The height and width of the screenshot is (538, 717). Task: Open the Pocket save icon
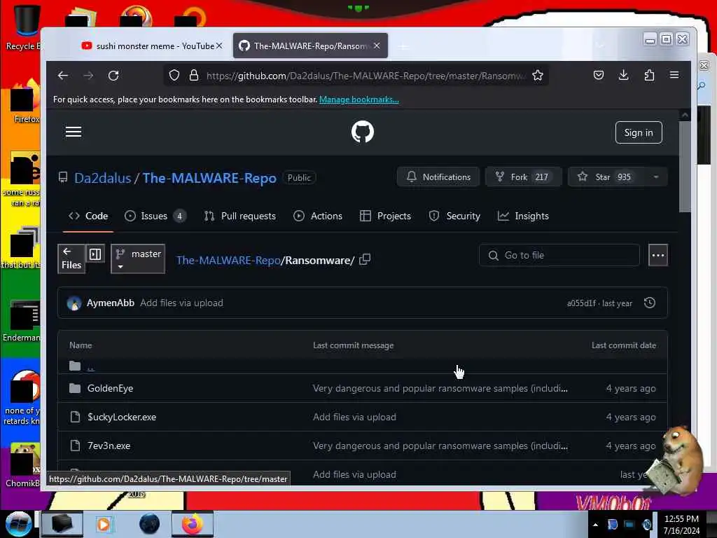click(x=599, y=76)
